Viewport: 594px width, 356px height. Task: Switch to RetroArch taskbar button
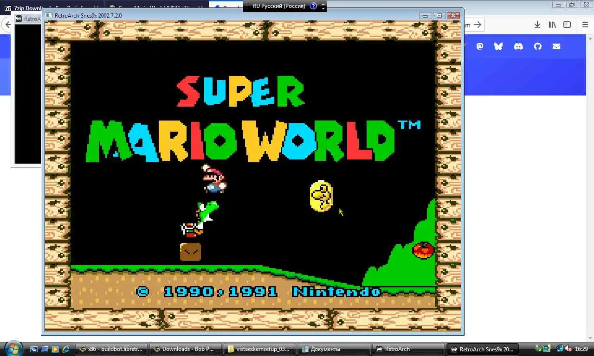tap(409, 349)
